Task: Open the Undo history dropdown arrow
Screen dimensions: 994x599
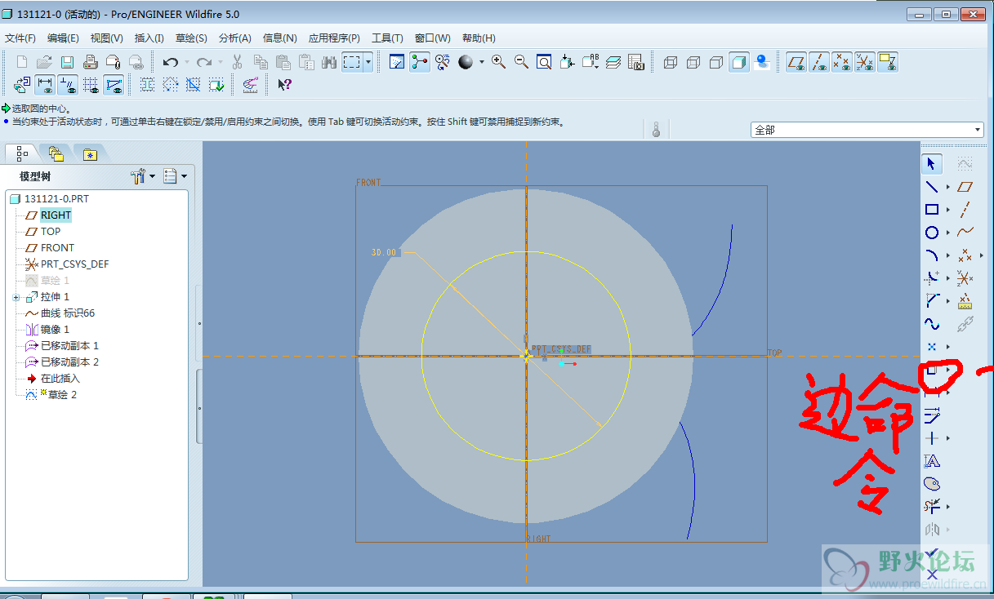Action: [186, 62]
